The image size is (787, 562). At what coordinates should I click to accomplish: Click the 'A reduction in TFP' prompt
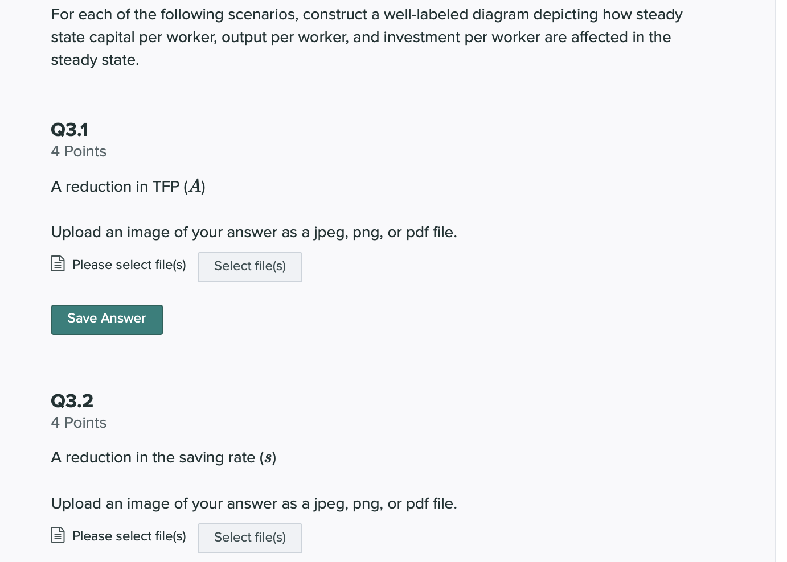[128, 187]
